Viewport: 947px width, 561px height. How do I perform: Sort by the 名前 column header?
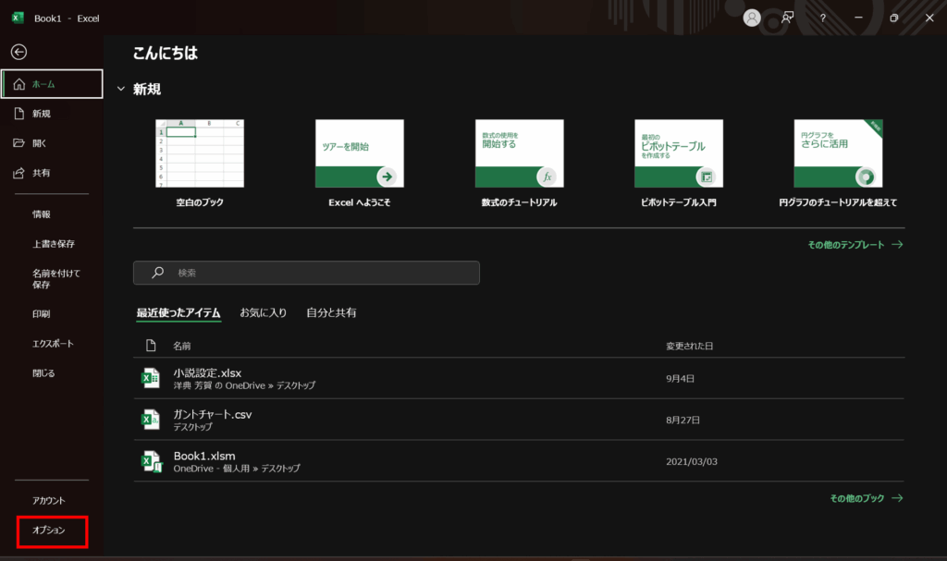[x=182, y=346]
